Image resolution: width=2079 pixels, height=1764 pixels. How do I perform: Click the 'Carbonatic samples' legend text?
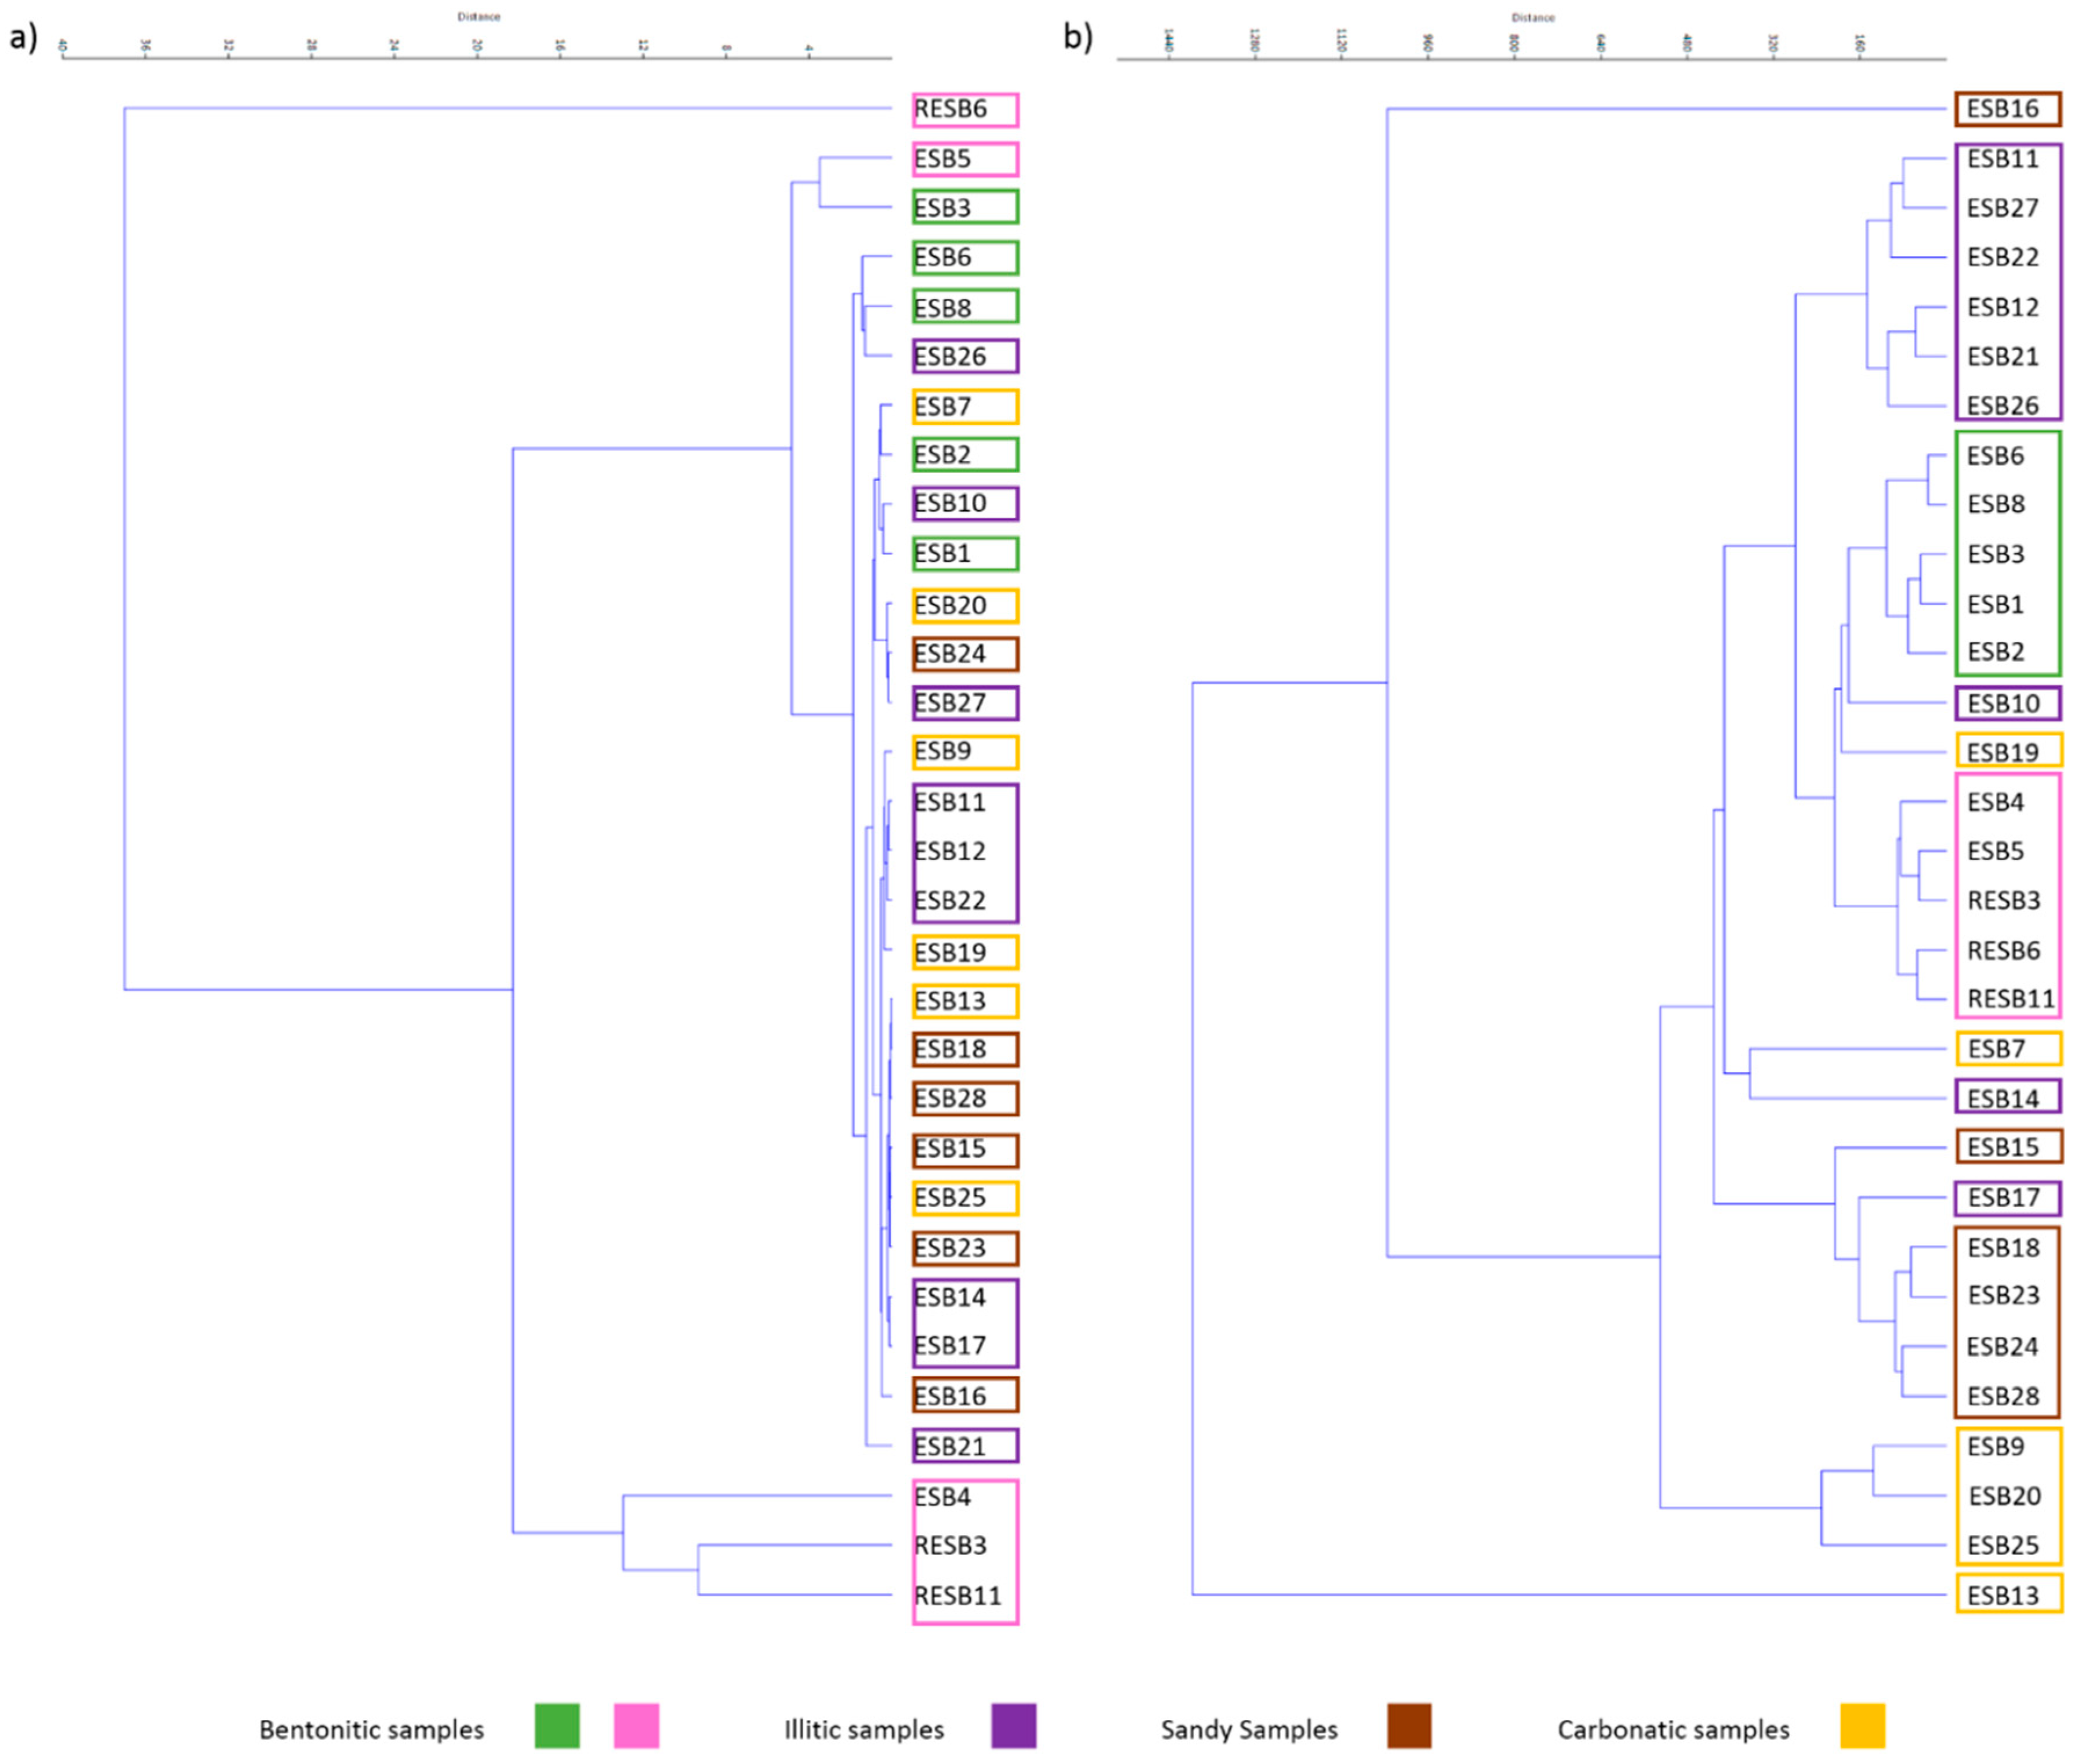tap(1673, 1729)
